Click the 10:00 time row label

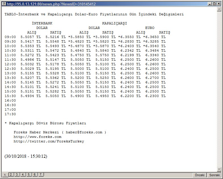10,46
